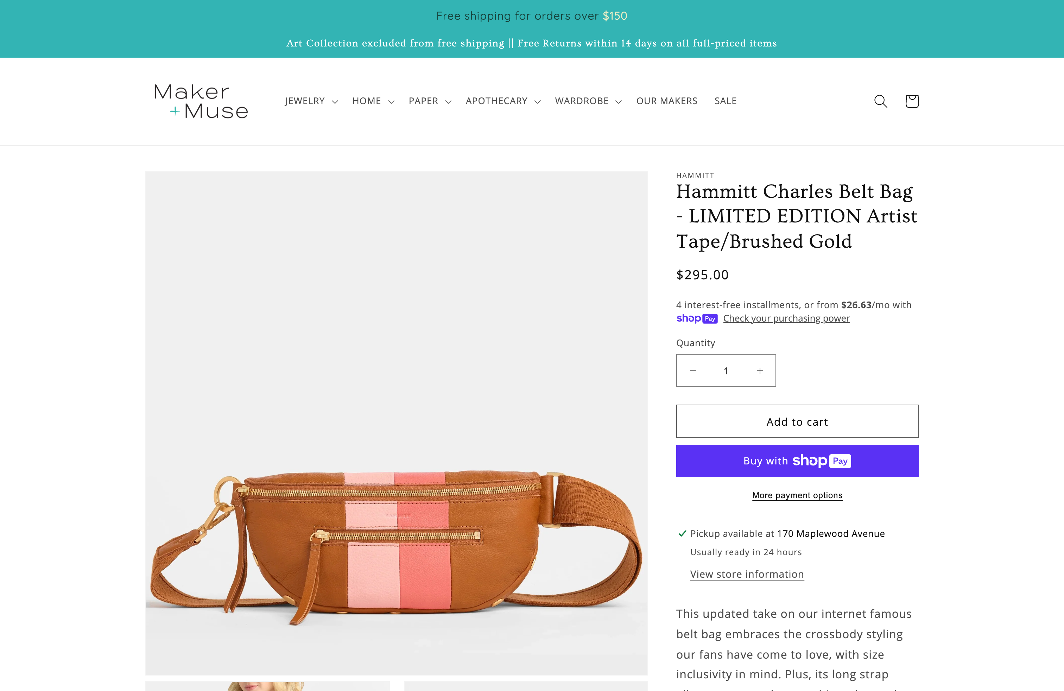This screenshot has width=1064, height=691.
Task: Open More payment options link
Action: 797,495
